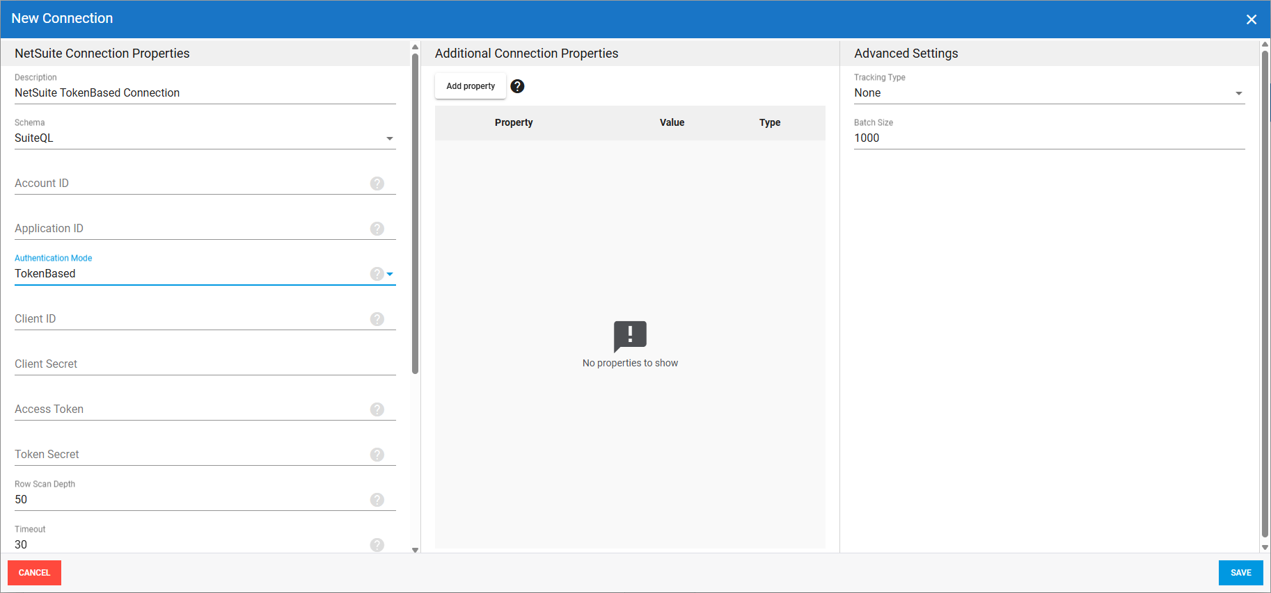1271x593 pixels.
Task: Focus the Client Secret field
Action: tap(205, 364)
